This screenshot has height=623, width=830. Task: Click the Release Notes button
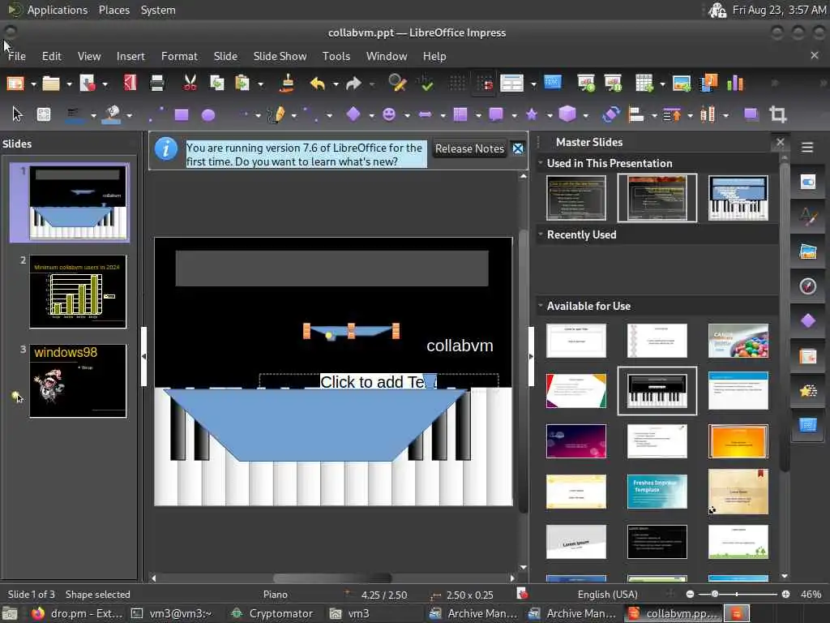(469, 149)
